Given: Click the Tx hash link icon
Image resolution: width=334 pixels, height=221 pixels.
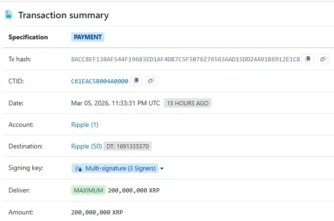Looking at the screenshot, I should [x=323, y=59].
